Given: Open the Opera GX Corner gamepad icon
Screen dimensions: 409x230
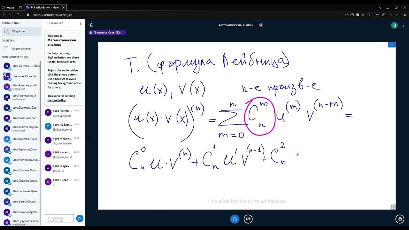Looking at the screenshot, I should click(20, 7).
